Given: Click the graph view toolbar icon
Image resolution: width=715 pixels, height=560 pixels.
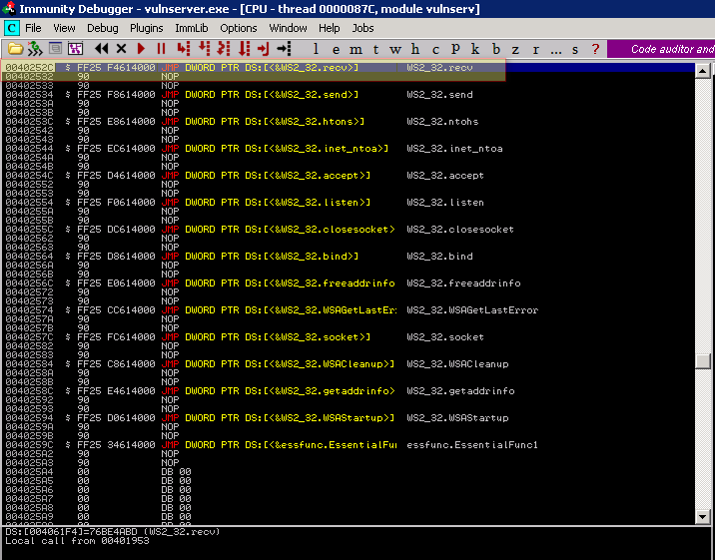Looking at the screenshot, I should click(x=75, y=49).
